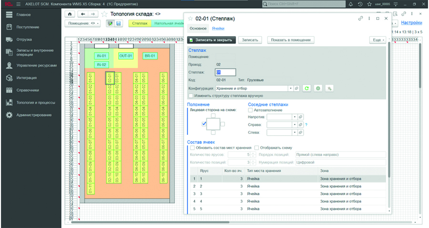429x228 pixels.
Task: Open the Главное section icon in sidebar
Action: point(10,15)
